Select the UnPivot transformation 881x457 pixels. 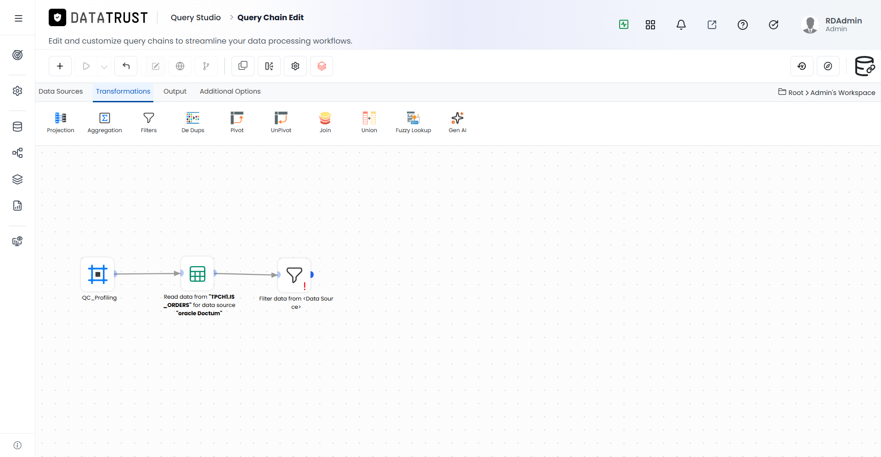tap(281, 123)
